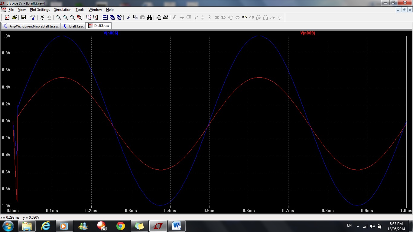Click the Label Net icon
Image resolution: width=413 pixels, height=232 pixels.
[189, 18]
